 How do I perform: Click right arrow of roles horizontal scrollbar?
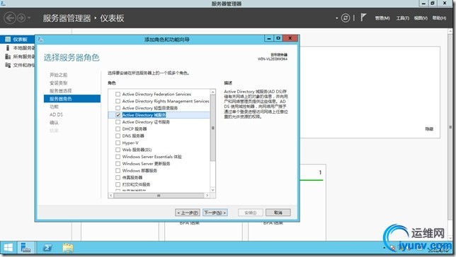coord(207,196)
